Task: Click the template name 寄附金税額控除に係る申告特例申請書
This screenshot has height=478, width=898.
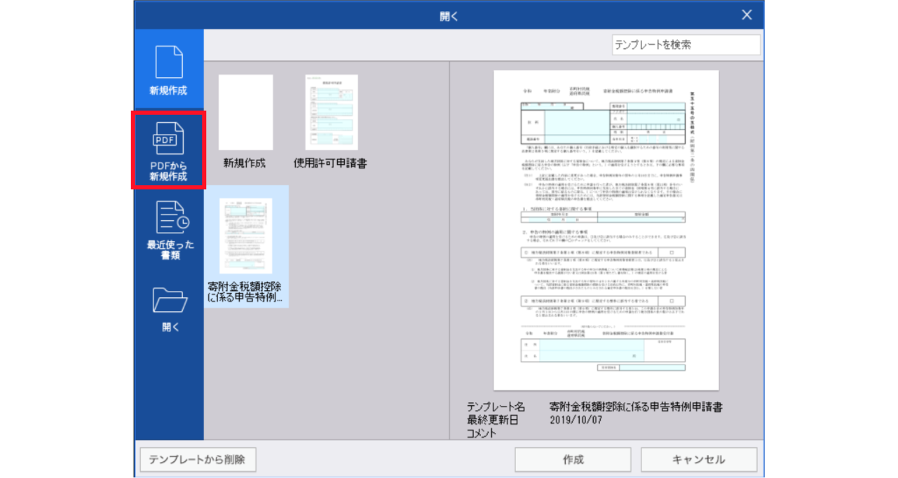Action: point(636,407)
